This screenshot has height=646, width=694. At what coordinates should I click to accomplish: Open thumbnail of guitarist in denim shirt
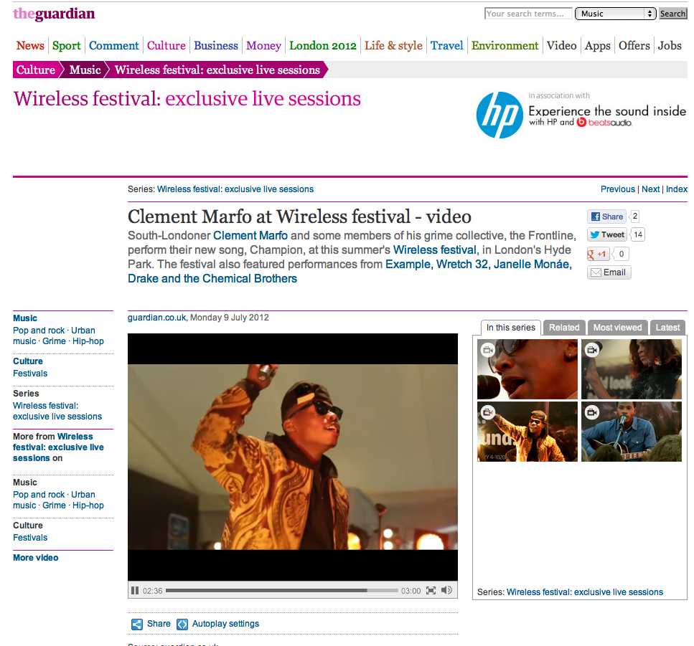point(632,432)
